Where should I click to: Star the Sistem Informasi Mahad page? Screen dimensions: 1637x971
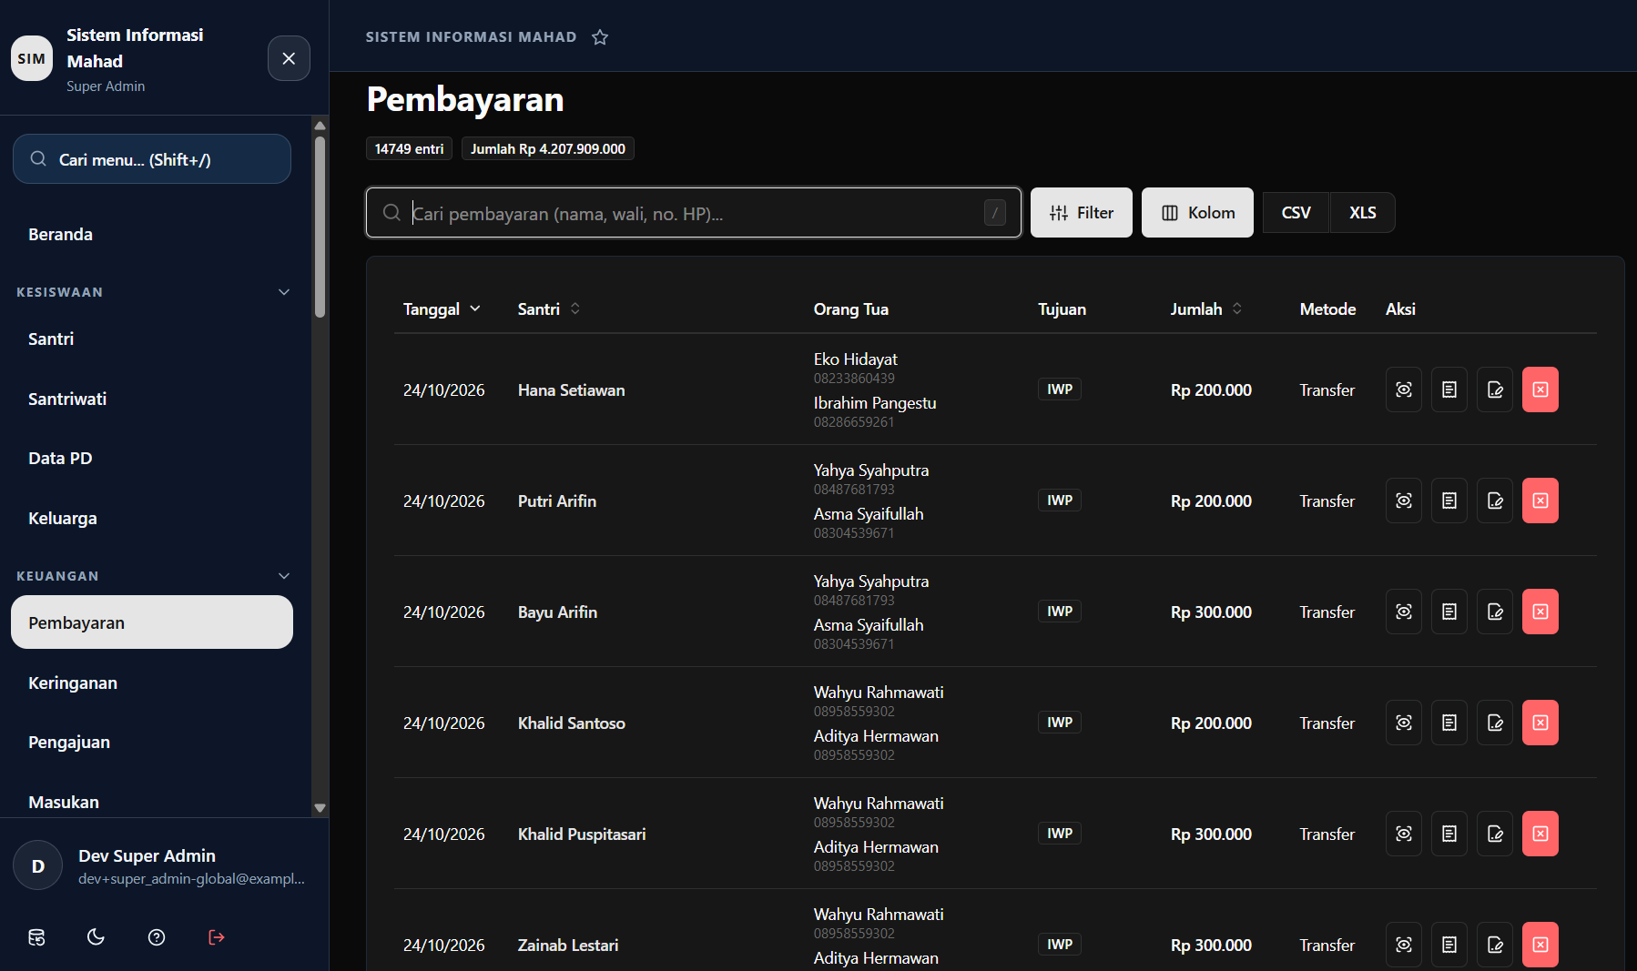coord(600,37)
